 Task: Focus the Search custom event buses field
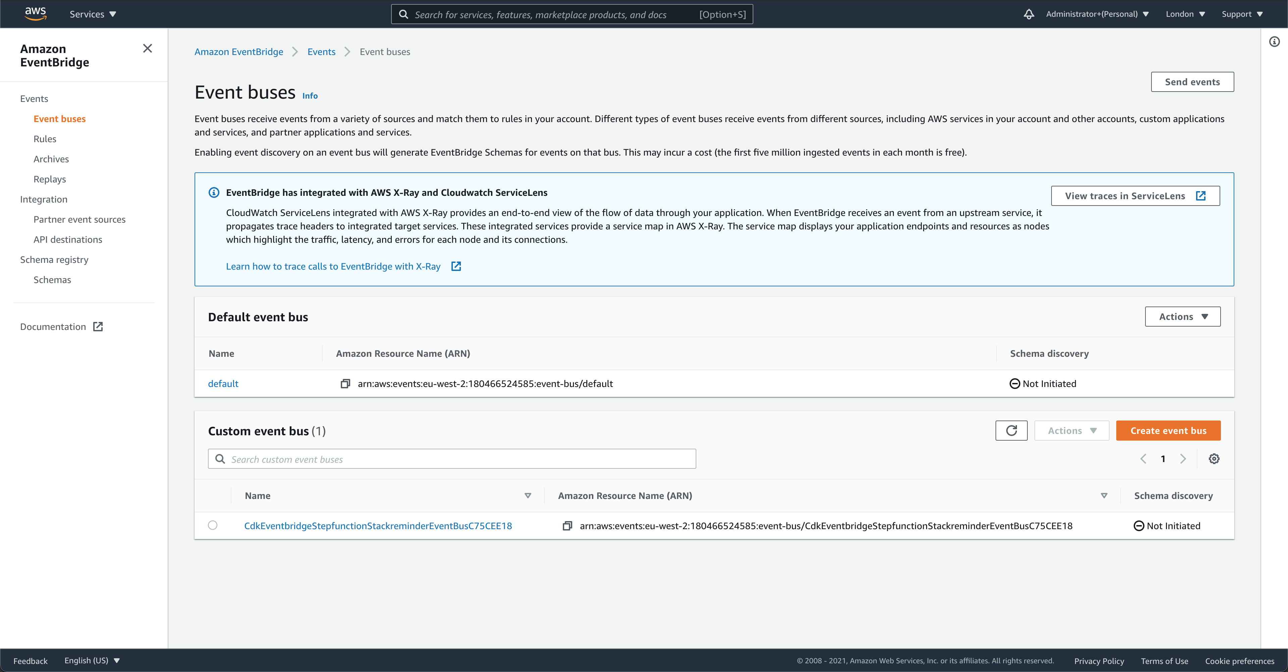(452, 458)
